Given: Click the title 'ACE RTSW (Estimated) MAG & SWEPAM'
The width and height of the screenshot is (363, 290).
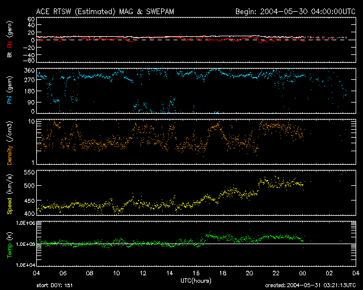Looking at the screenshot, I should (x=105, y=11).
